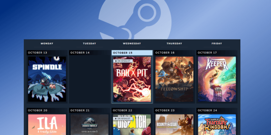This screenshot has height=135, width=271.
Task: Click the October 24 date label
Action: click(207, 110)
